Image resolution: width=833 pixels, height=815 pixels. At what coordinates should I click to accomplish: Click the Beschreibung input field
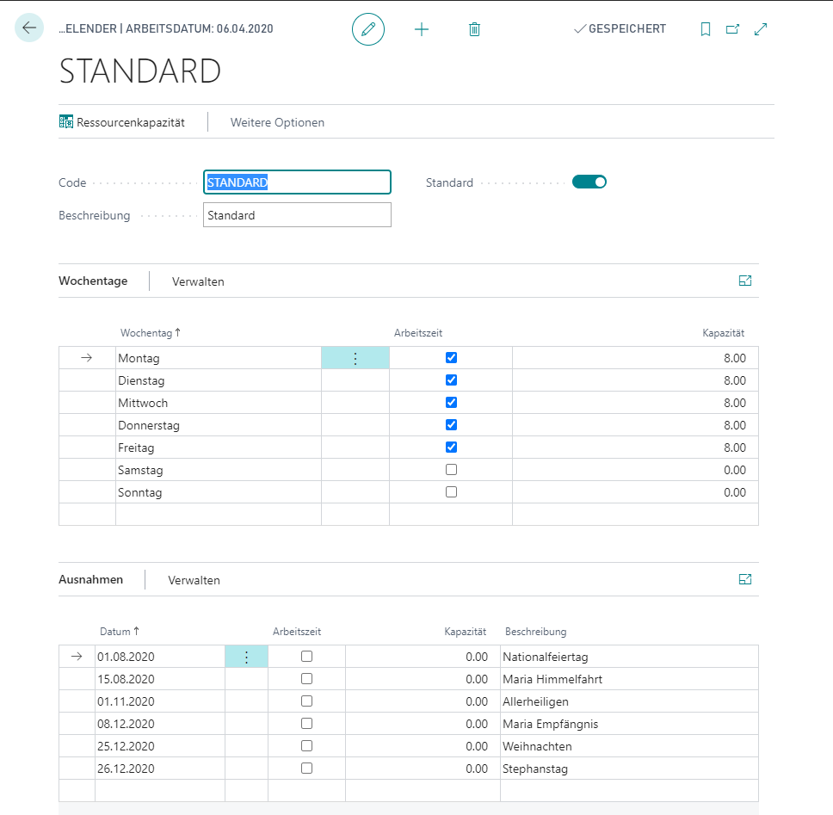click(297, 215)
